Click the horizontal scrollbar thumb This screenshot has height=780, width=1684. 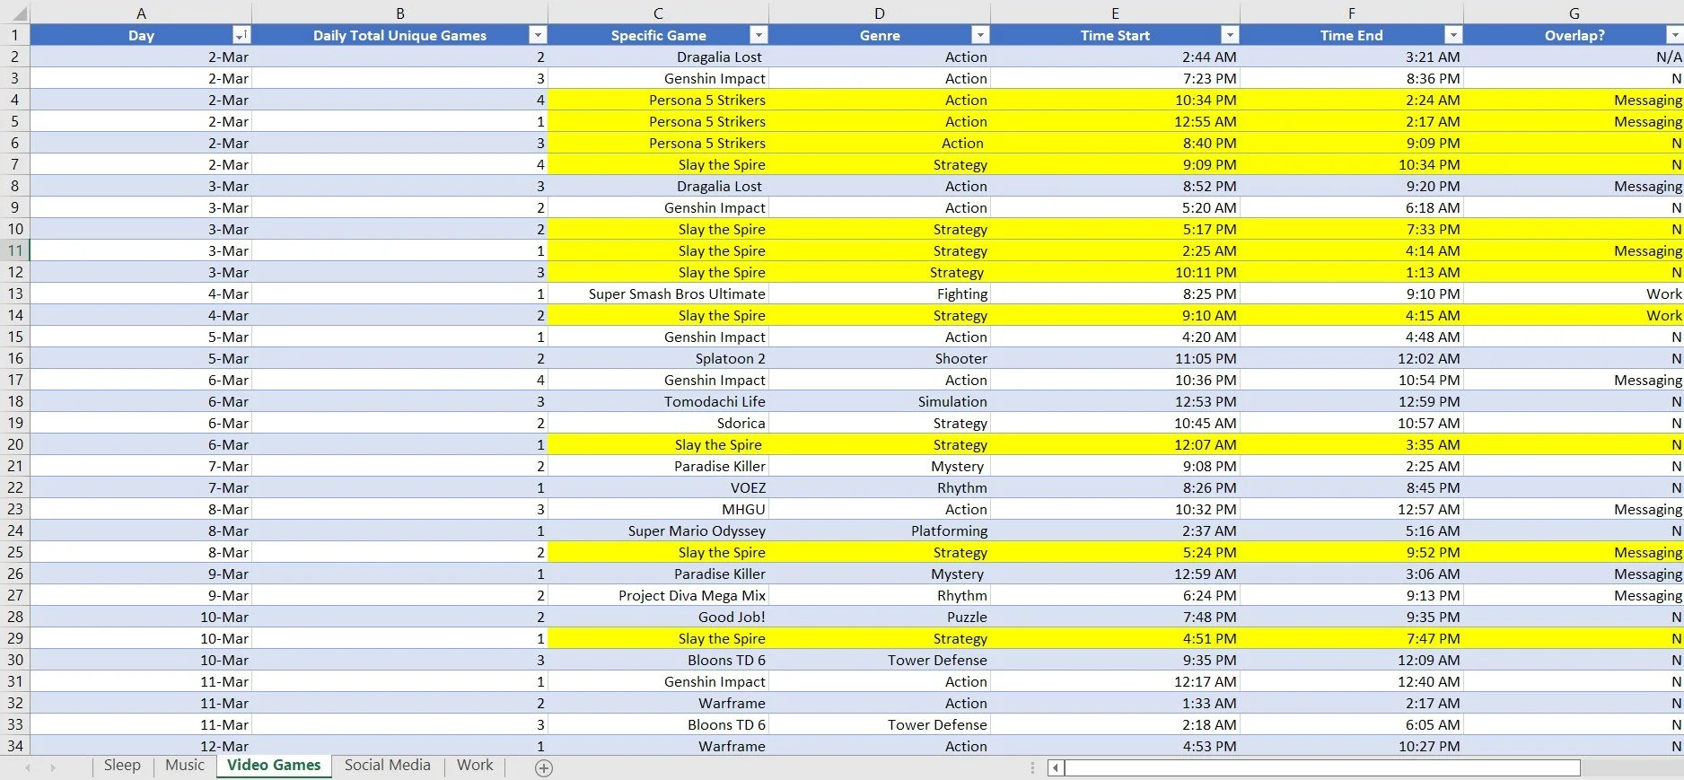(1322, 767)
